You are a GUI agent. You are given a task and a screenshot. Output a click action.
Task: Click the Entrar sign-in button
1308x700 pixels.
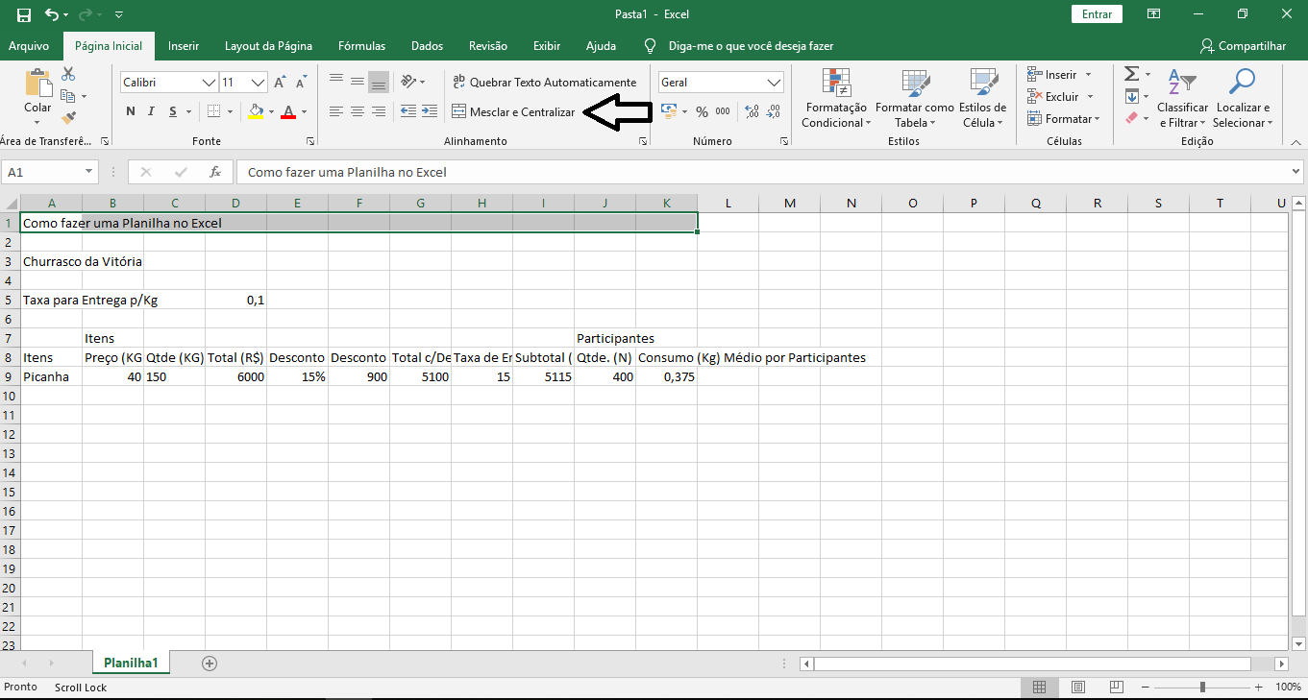pos(1097,14)
